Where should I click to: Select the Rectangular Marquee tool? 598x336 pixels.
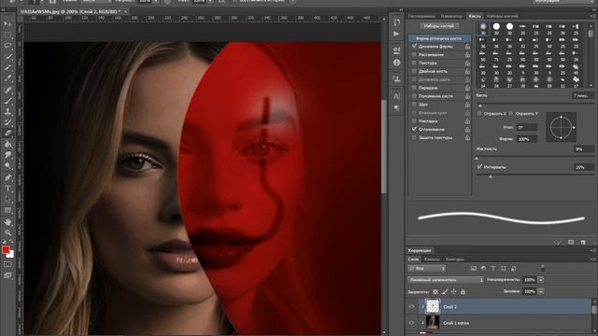click(x=7, y=35)
